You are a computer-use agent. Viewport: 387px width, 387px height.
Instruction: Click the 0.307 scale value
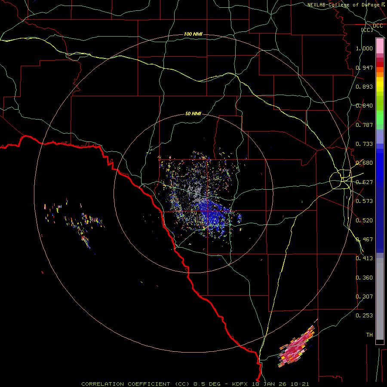pyautogui.click(x=364, y=296)
